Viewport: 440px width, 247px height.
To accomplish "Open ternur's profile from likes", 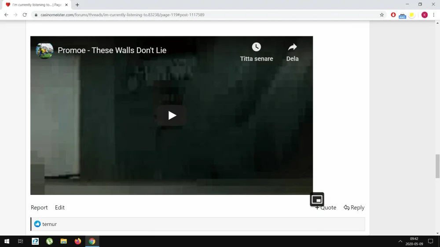I will (x=49, y=224).
